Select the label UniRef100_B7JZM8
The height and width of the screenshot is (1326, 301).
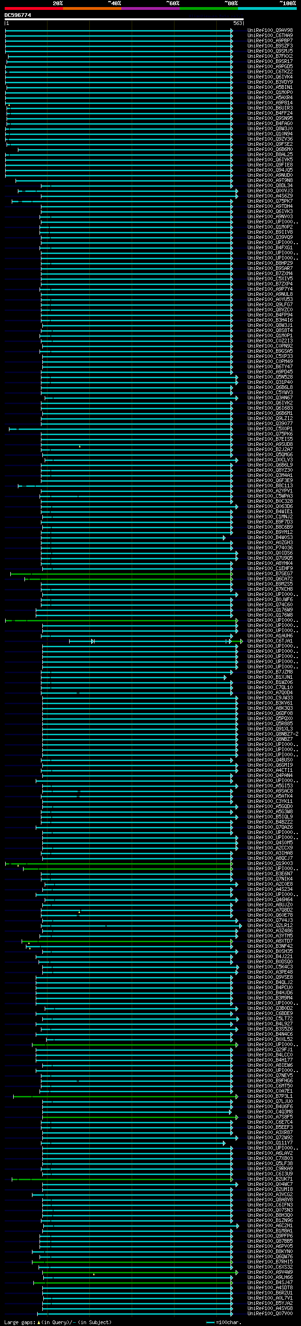[x=270, y=672]
